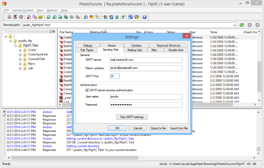This screenshot has width=264, height=168.
Task: Click the Import from file button
Action: [179, 128]
